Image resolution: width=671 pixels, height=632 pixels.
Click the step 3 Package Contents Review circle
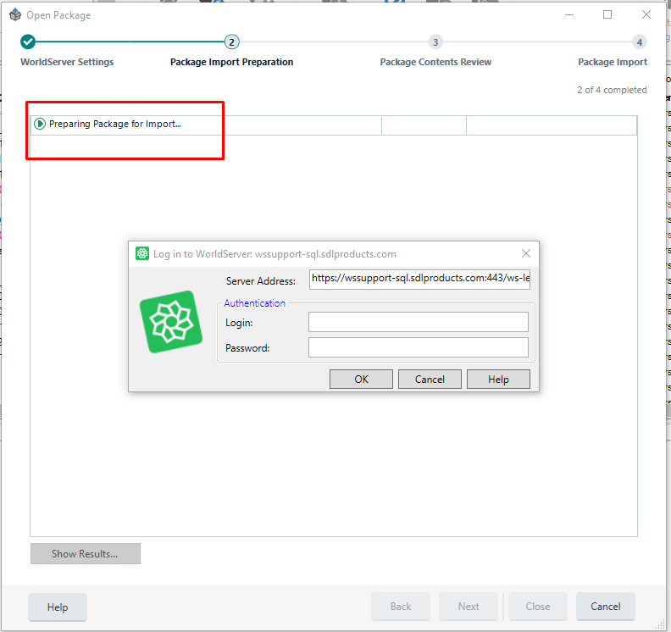coord(435,42)
